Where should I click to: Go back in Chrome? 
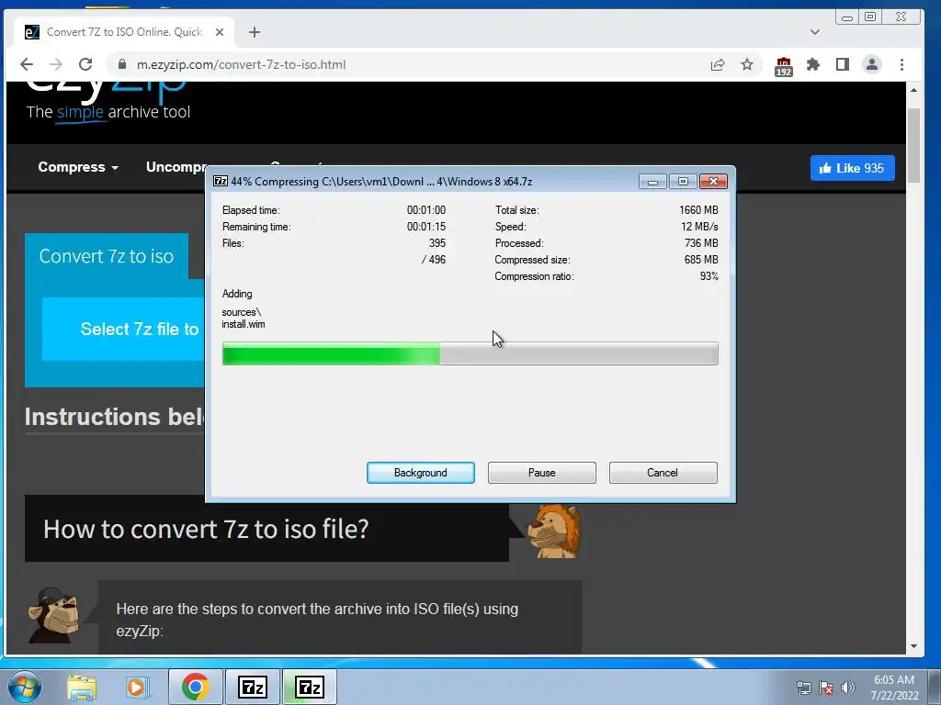[27, 64]
